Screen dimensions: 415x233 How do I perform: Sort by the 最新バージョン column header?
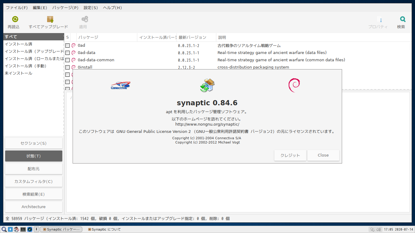[x=197, y=37]
